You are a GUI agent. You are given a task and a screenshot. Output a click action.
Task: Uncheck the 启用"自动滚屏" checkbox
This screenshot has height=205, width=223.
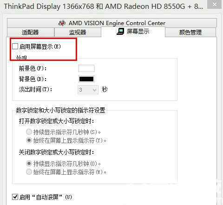15,197
